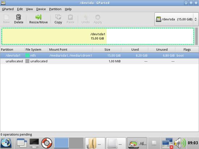
Task: Click the yellow used area of /dev/sda1 graphic
Action: (54, 36)
